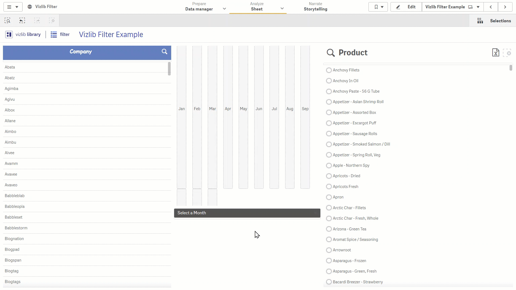The width and height of the screenshot is (516, 290).
Task: Open the smart search selections tool
Action: (x=8, y=21)
